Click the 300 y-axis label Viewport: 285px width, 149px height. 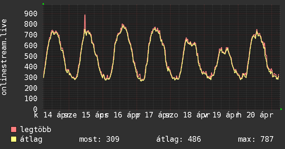31,77
